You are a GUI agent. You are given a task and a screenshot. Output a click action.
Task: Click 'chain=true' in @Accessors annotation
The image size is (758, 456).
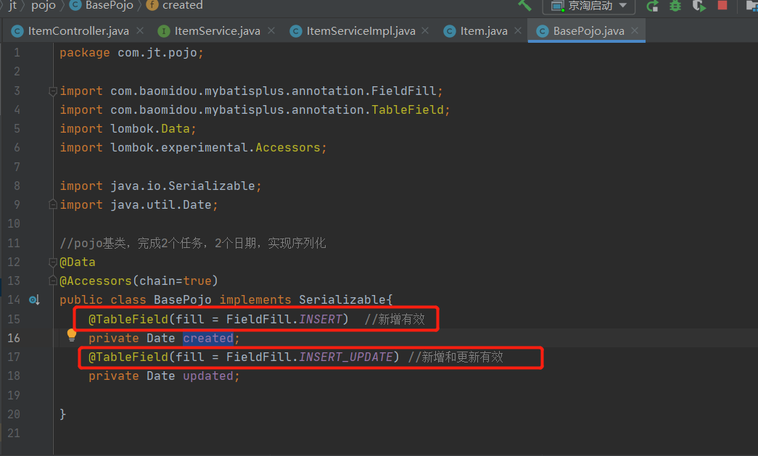point(176,281)
